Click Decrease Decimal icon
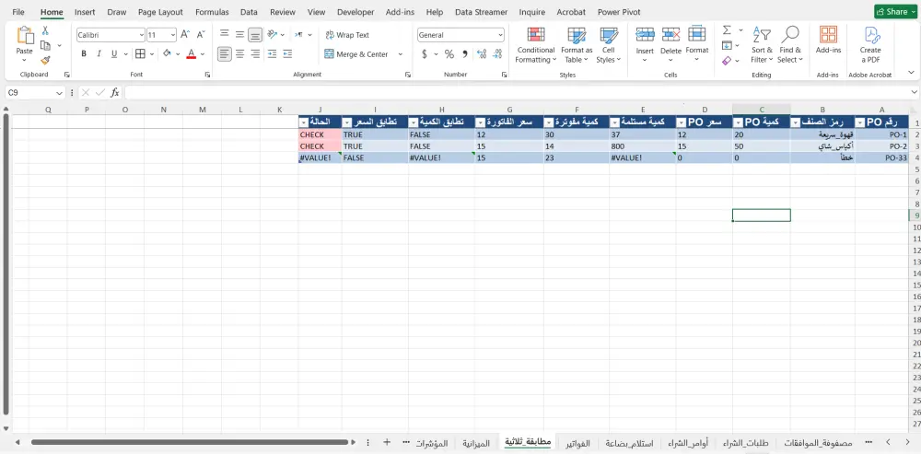This screenshot has width=921, height=454. pyautogui.click(x=497, y=54)
